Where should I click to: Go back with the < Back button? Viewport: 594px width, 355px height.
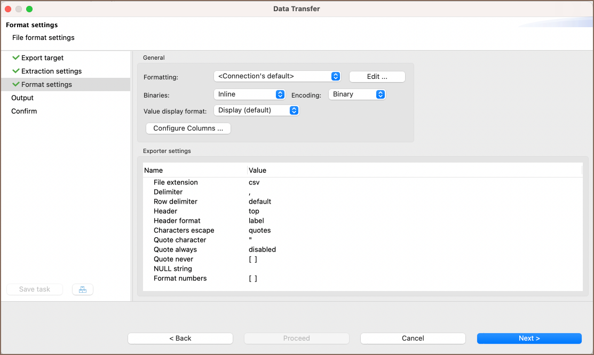point(180,338)
